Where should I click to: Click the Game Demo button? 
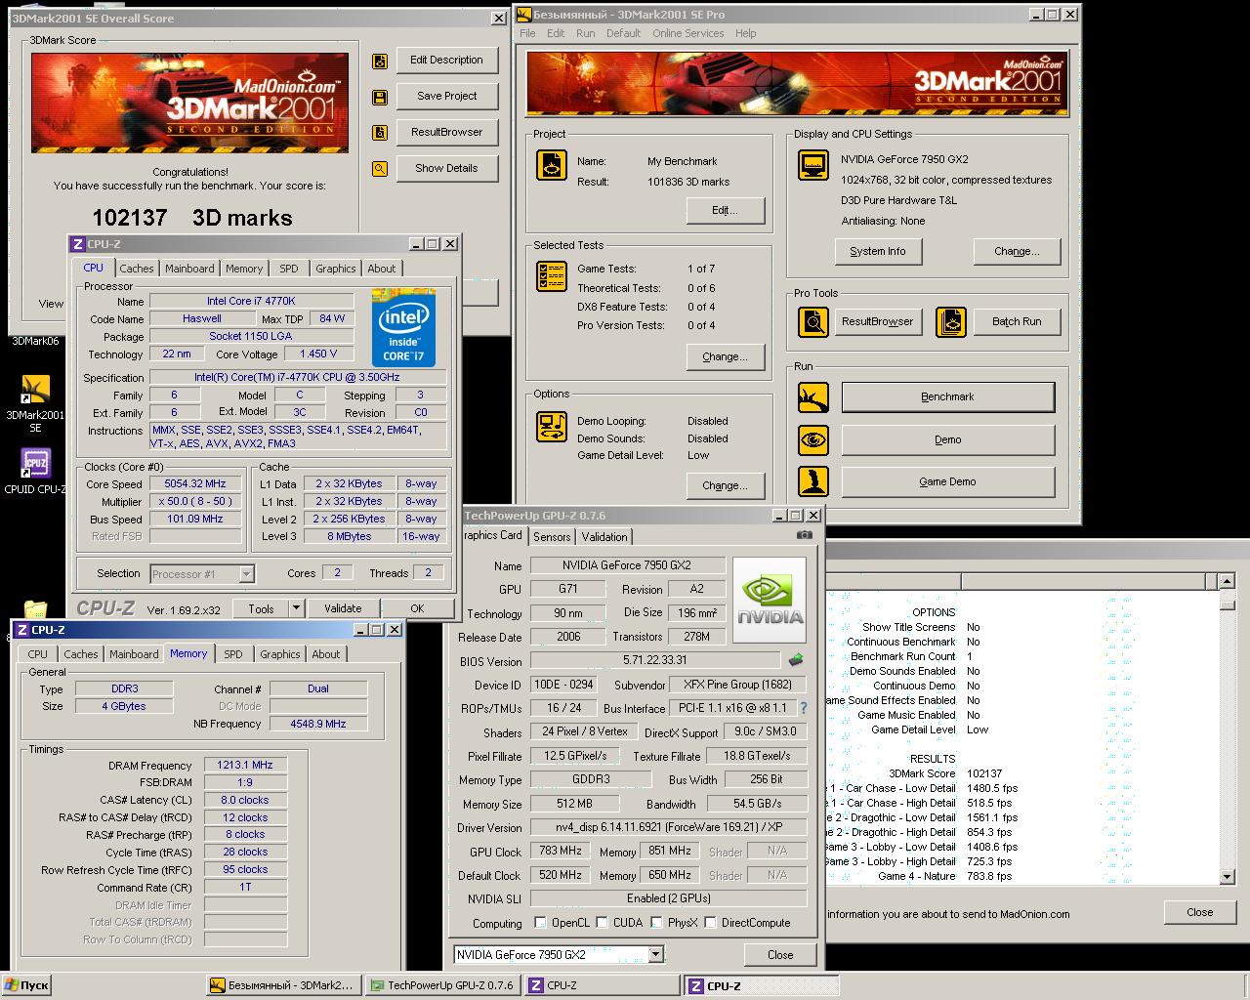pos(947,481)
